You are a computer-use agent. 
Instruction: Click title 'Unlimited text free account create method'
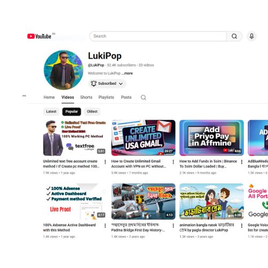point(71,163)
